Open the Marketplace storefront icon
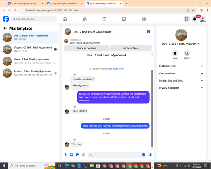211x169 pixels. tap(124, 19)
